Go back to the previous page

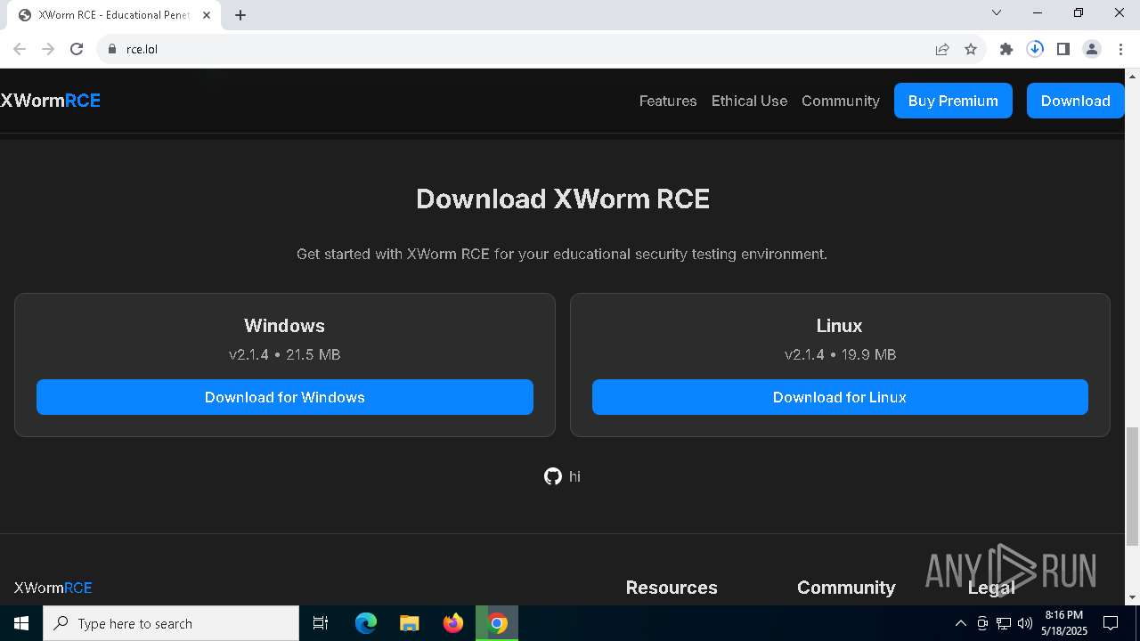tap(20, 49)
